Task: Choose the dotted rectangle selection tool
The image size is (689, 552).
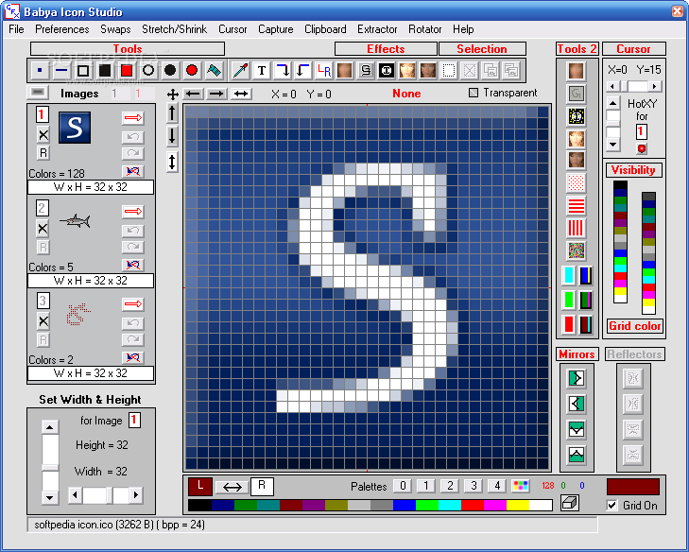Action: point(449,70)
